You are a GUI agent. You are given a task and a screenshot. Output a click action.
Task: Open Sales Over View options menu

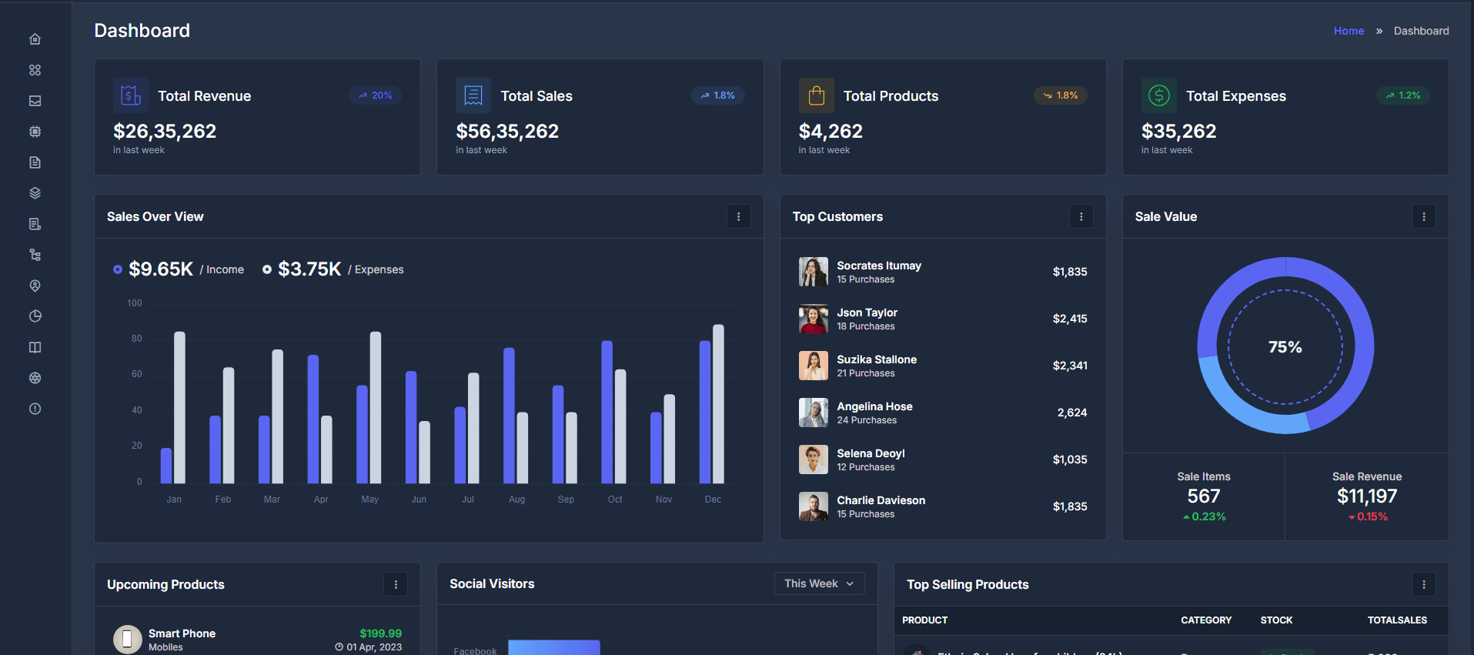coord(738,217)
